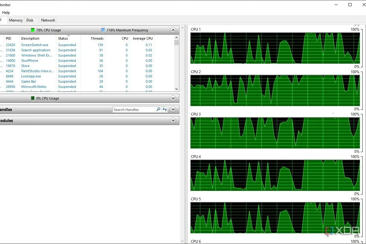Viewport: 366px width, 244px height.
Task: Expand the Associated Handles section chevron
Action: pyautogui.click(x=173, y=109)
